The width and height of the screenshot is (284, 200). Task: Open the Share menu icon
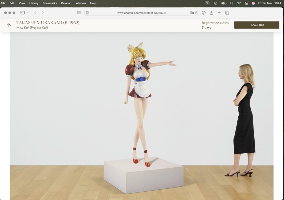tap(211, 13)
